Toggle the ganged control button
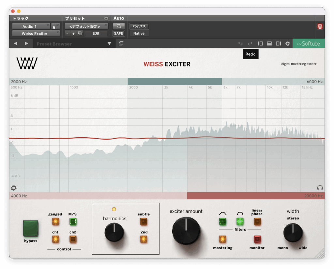 click(55, 222)
